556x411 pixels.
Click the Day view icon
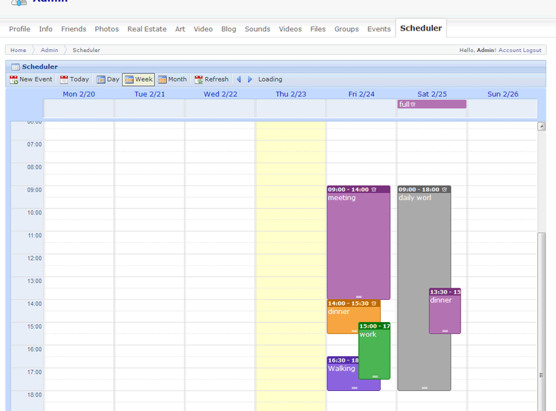(101, 79)
